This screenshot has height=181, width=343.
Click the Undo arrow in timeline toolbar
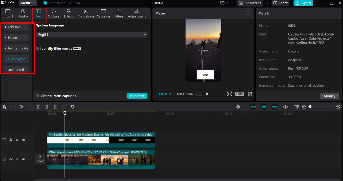coord(21,107)
